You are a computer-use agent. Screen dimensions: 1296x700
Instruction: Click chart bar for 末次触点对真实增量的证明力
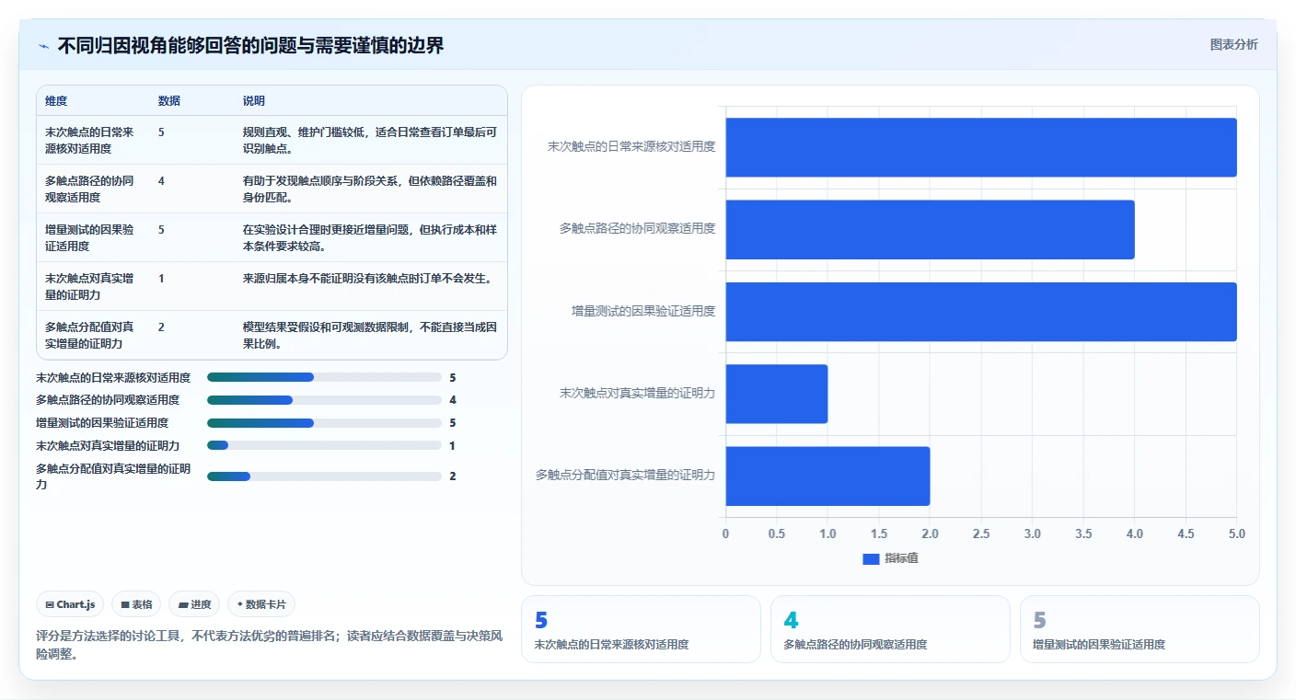pyautogui.click(x=777, y=394)
